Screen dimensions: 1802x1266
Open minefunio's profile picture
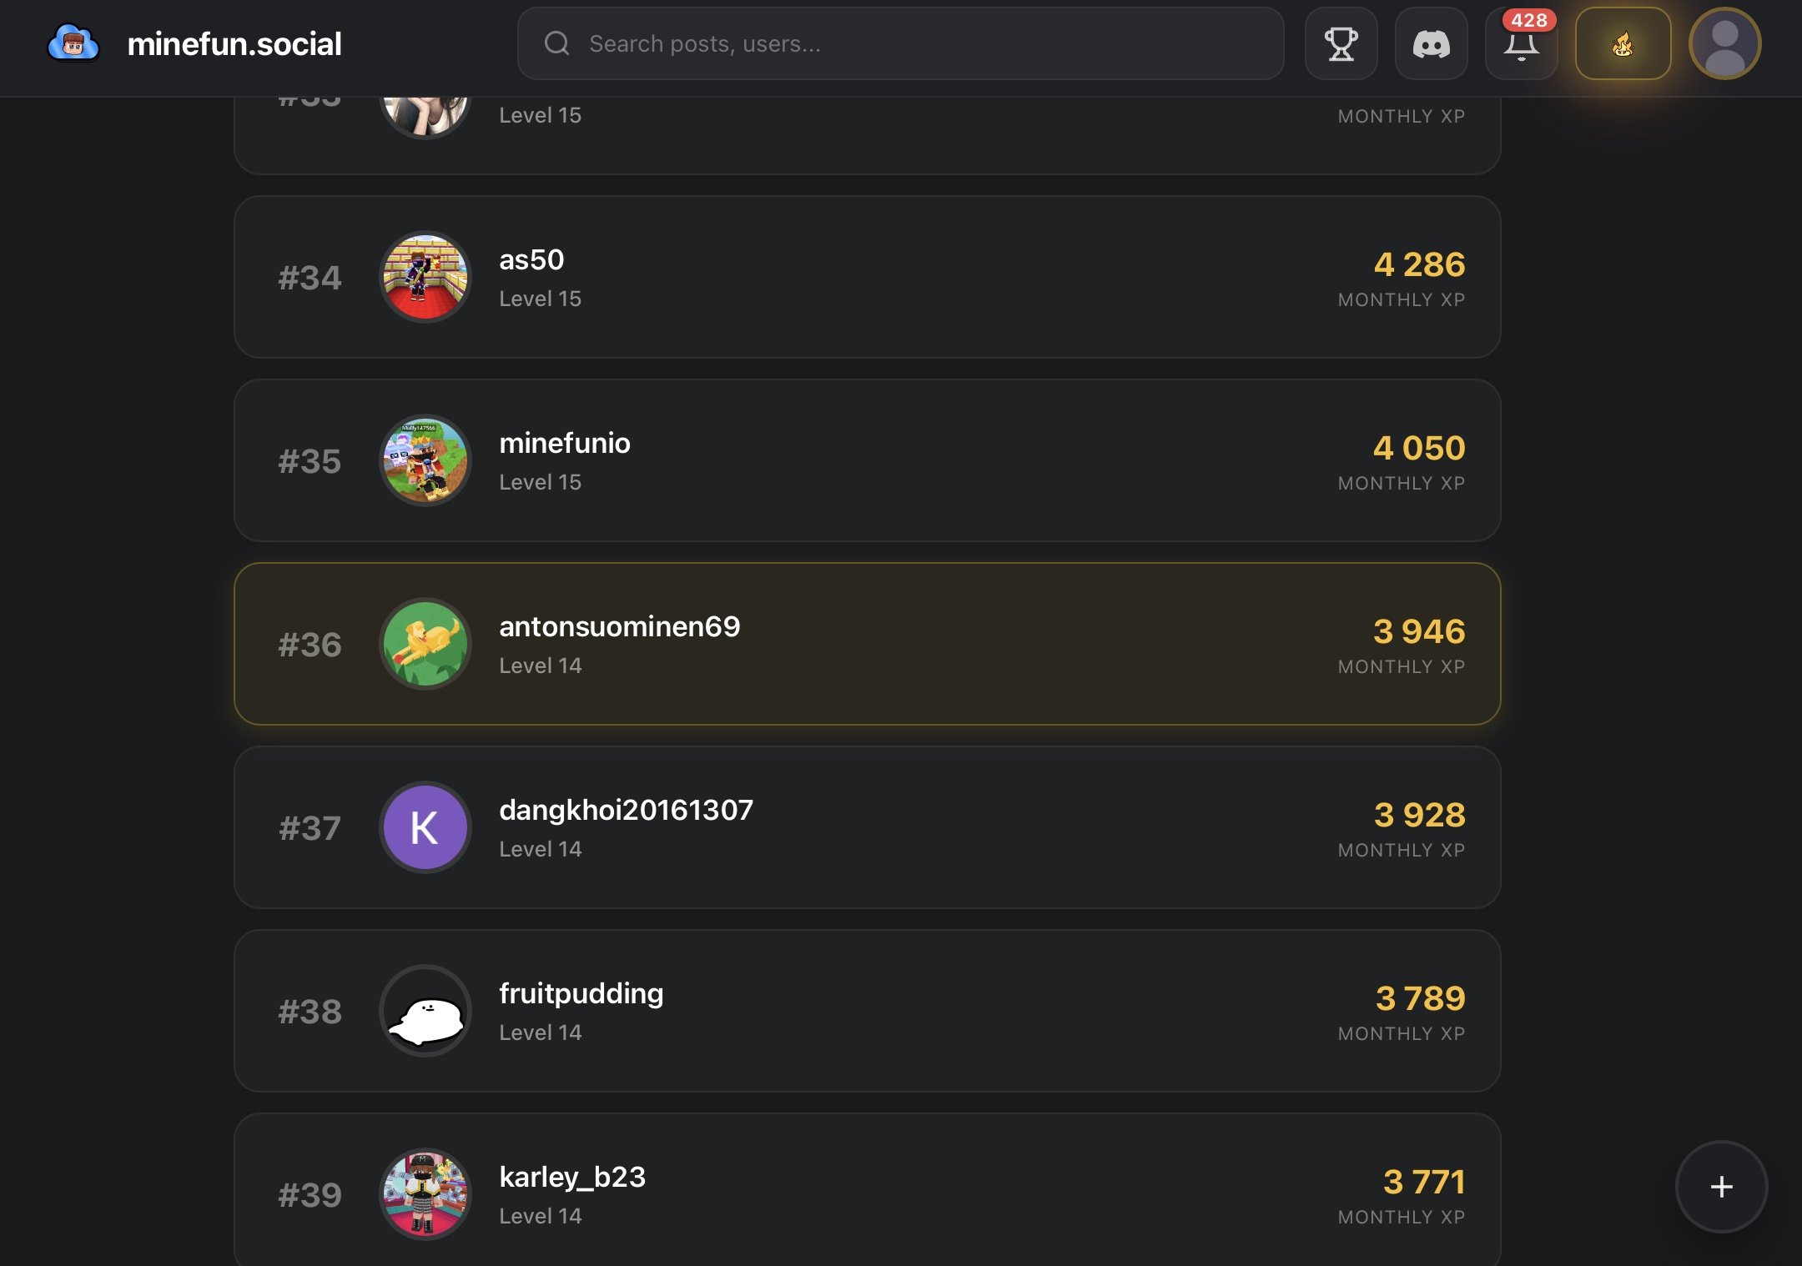425,460
